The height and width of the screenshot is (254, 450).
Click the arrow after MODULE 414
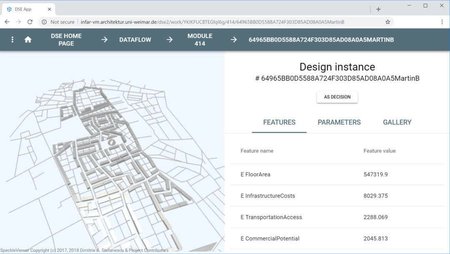[x=234, y=40]
